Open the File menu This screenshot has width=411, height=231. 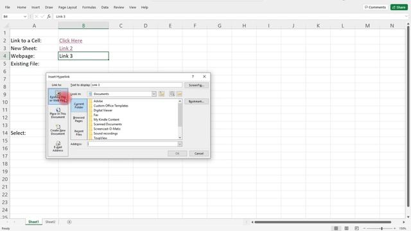coord(7,7)
